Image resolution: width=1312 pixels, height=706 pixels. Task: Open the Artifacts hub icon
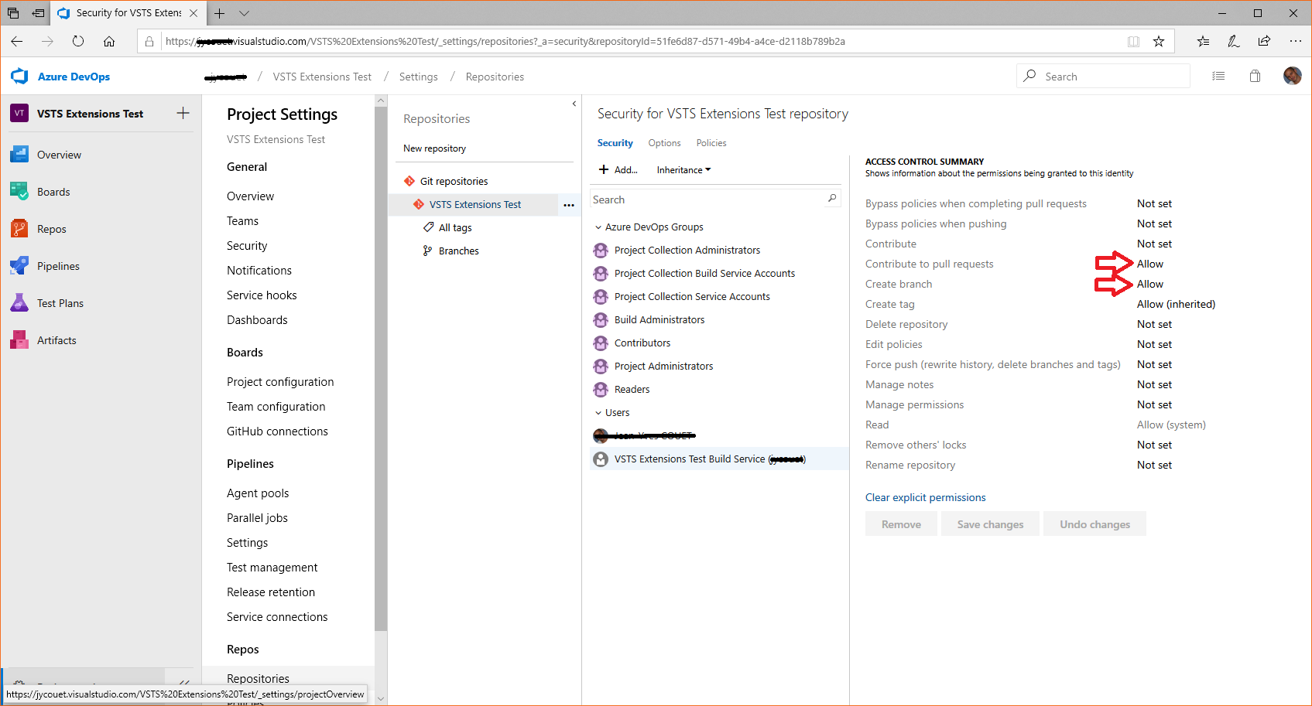tap(19, 340)
